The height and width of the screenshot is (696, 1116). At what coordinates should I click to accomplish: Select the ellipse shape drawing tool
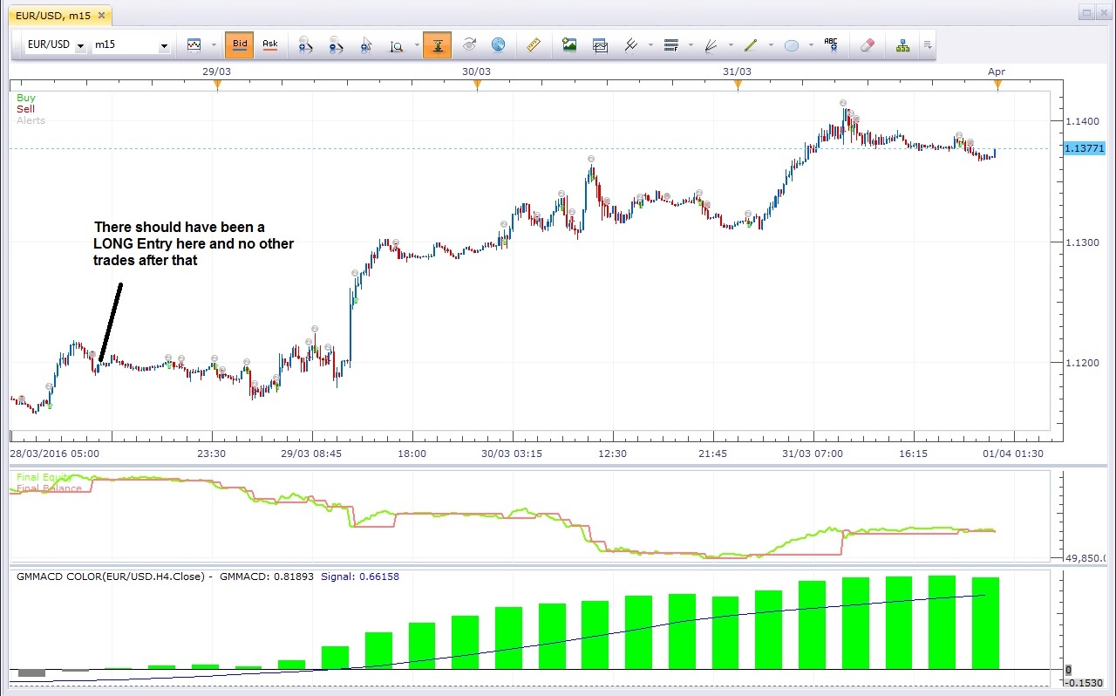792,45
